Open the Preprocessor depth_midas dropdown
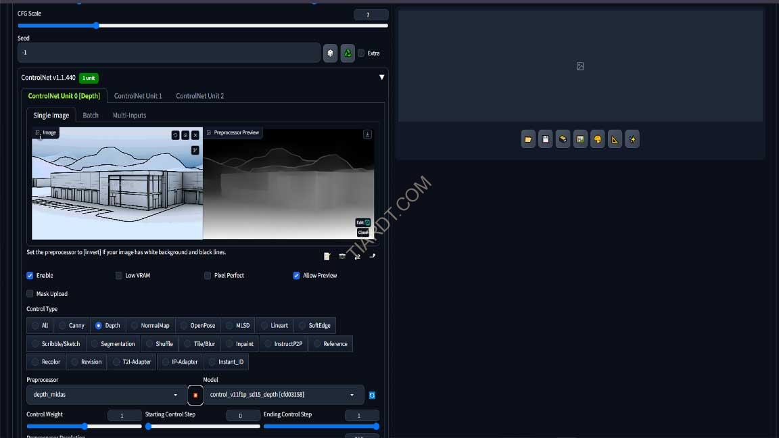 [106, 395]
